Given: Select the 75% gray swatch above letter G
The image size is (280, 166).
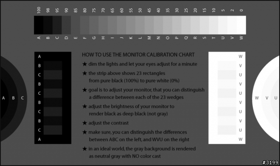Looking at the screenshot, I should [94, 25].
